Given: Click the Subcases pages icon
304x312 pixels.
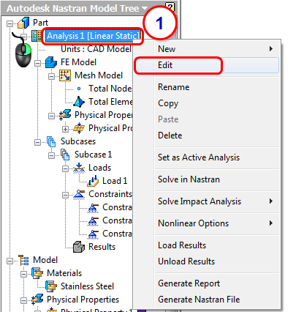Looking at the screenshot, I should tap(51, 141).
